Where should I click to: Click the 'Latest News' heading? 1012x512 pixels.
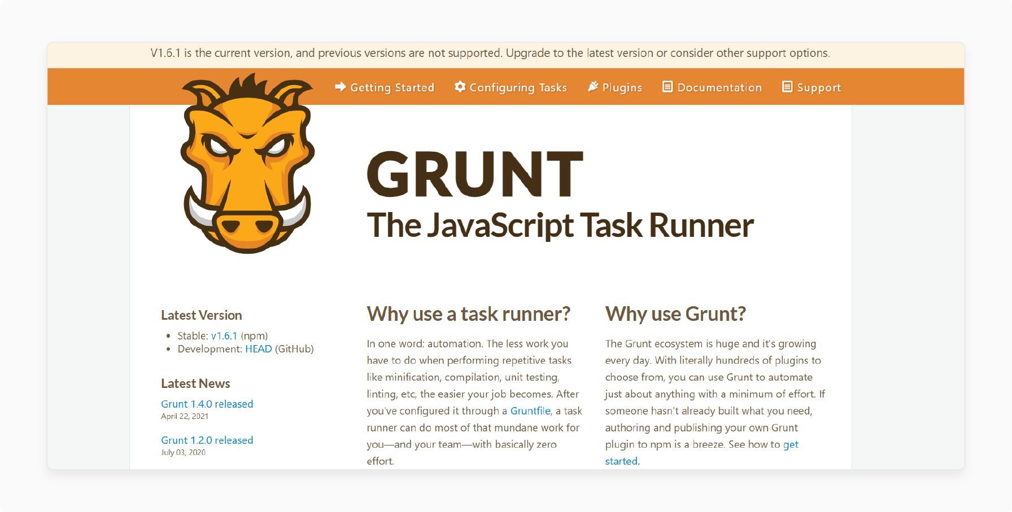(195, 383)
